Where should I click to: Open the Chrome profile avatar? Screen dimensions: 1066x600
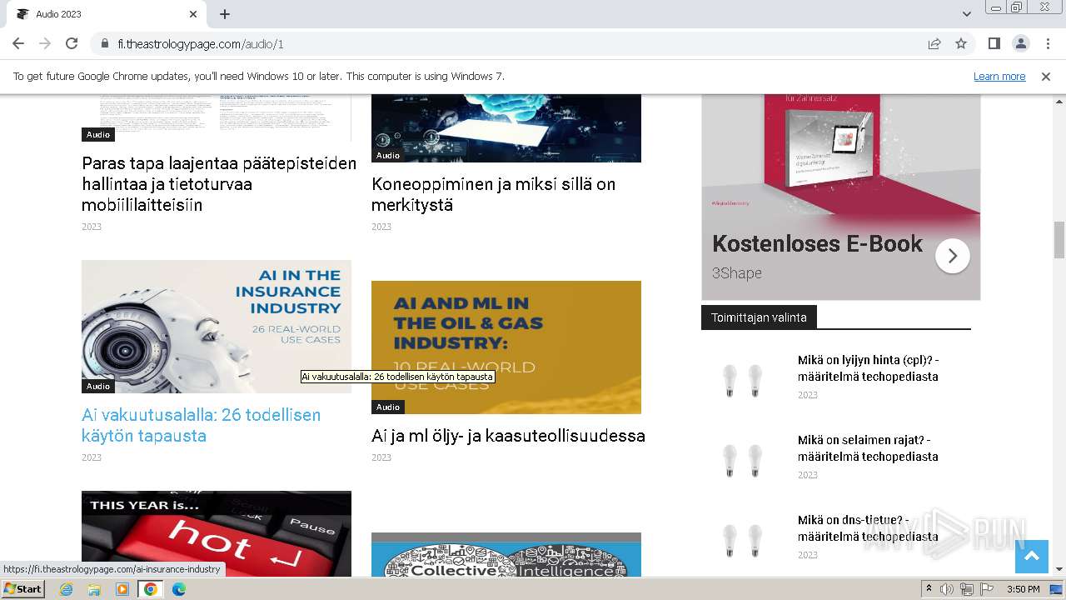[1020, 43]
